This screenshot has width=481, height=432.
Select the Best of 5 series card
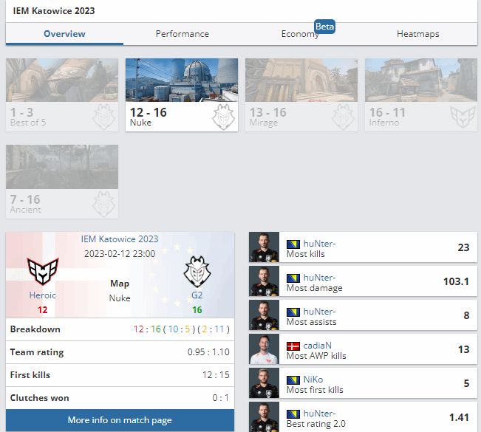coord(62,95)
